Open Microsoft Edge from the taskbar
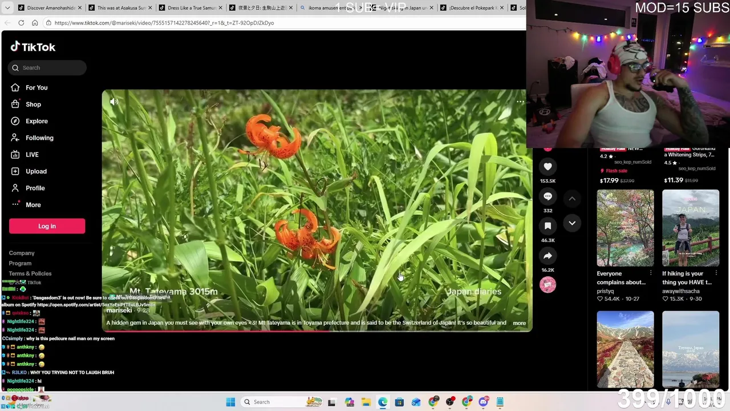Screen dimensions: 730x411 point(382,402)
